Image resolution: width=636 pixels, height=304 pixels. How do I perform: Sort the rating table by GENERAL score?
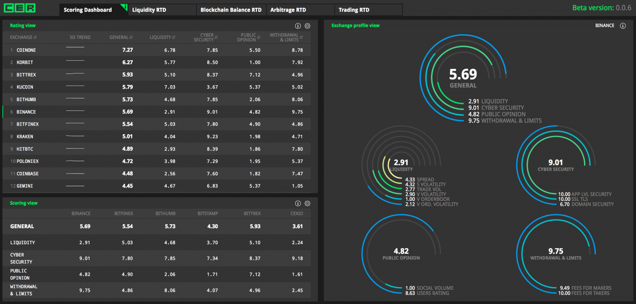coord(121,37)
